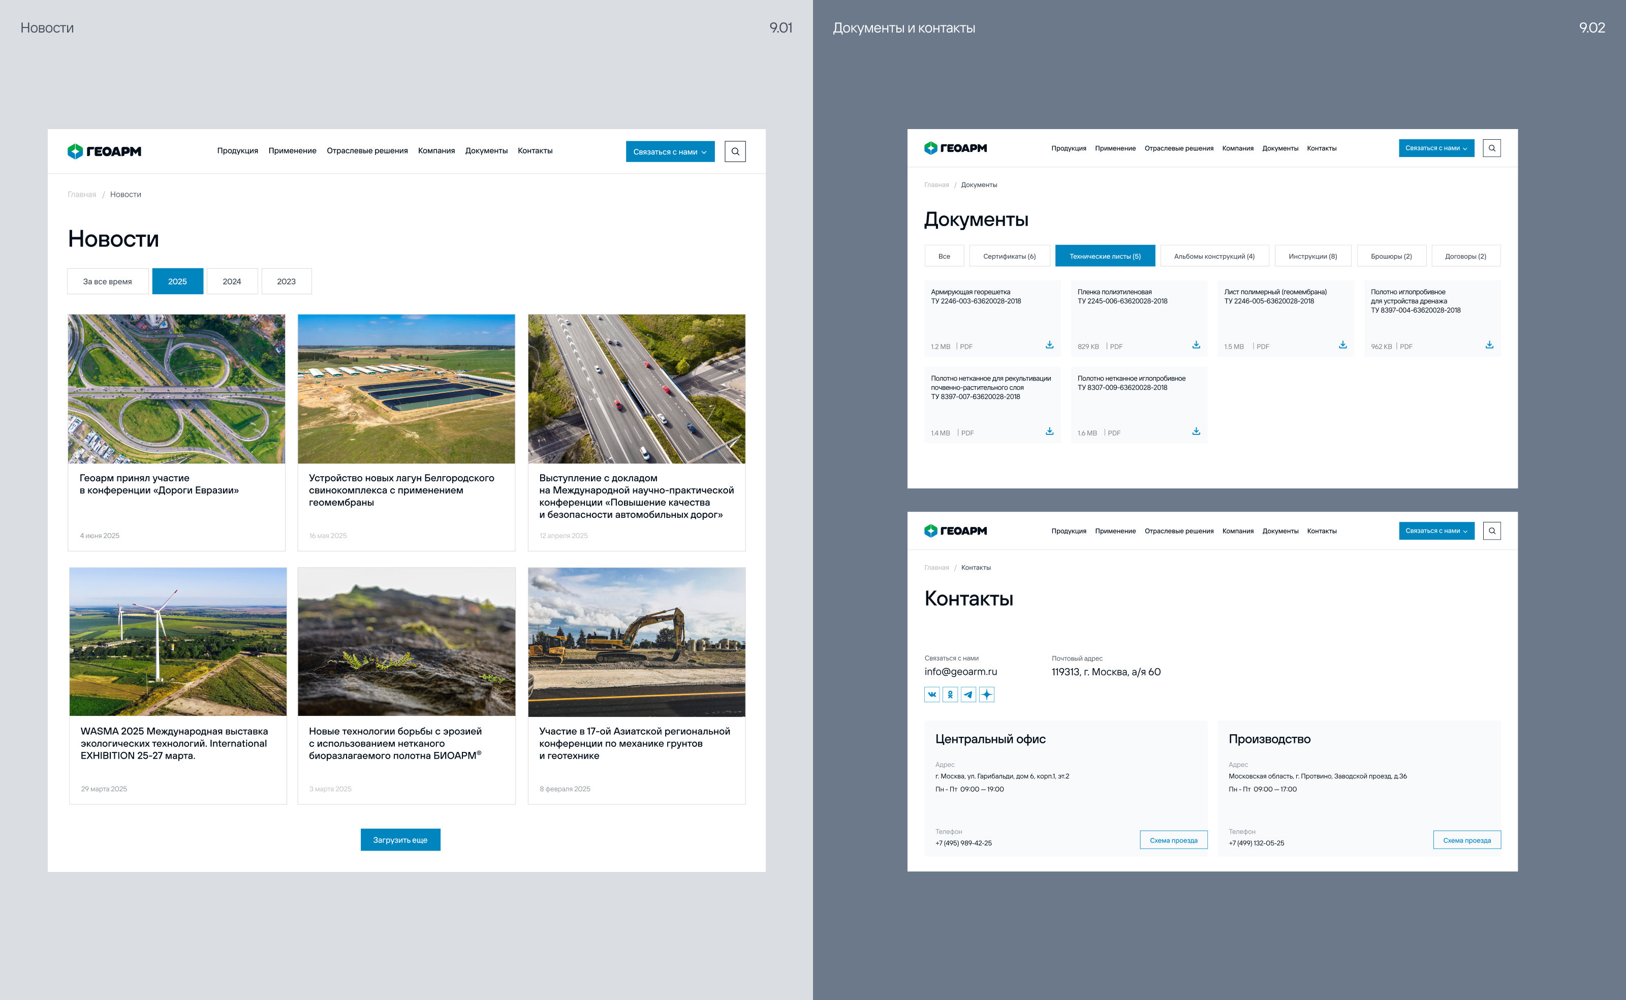The width and height of the screenshot is (1626, 1000).
Task: Download Пленка полиэтиленовая document
Action: [1196, 345]
